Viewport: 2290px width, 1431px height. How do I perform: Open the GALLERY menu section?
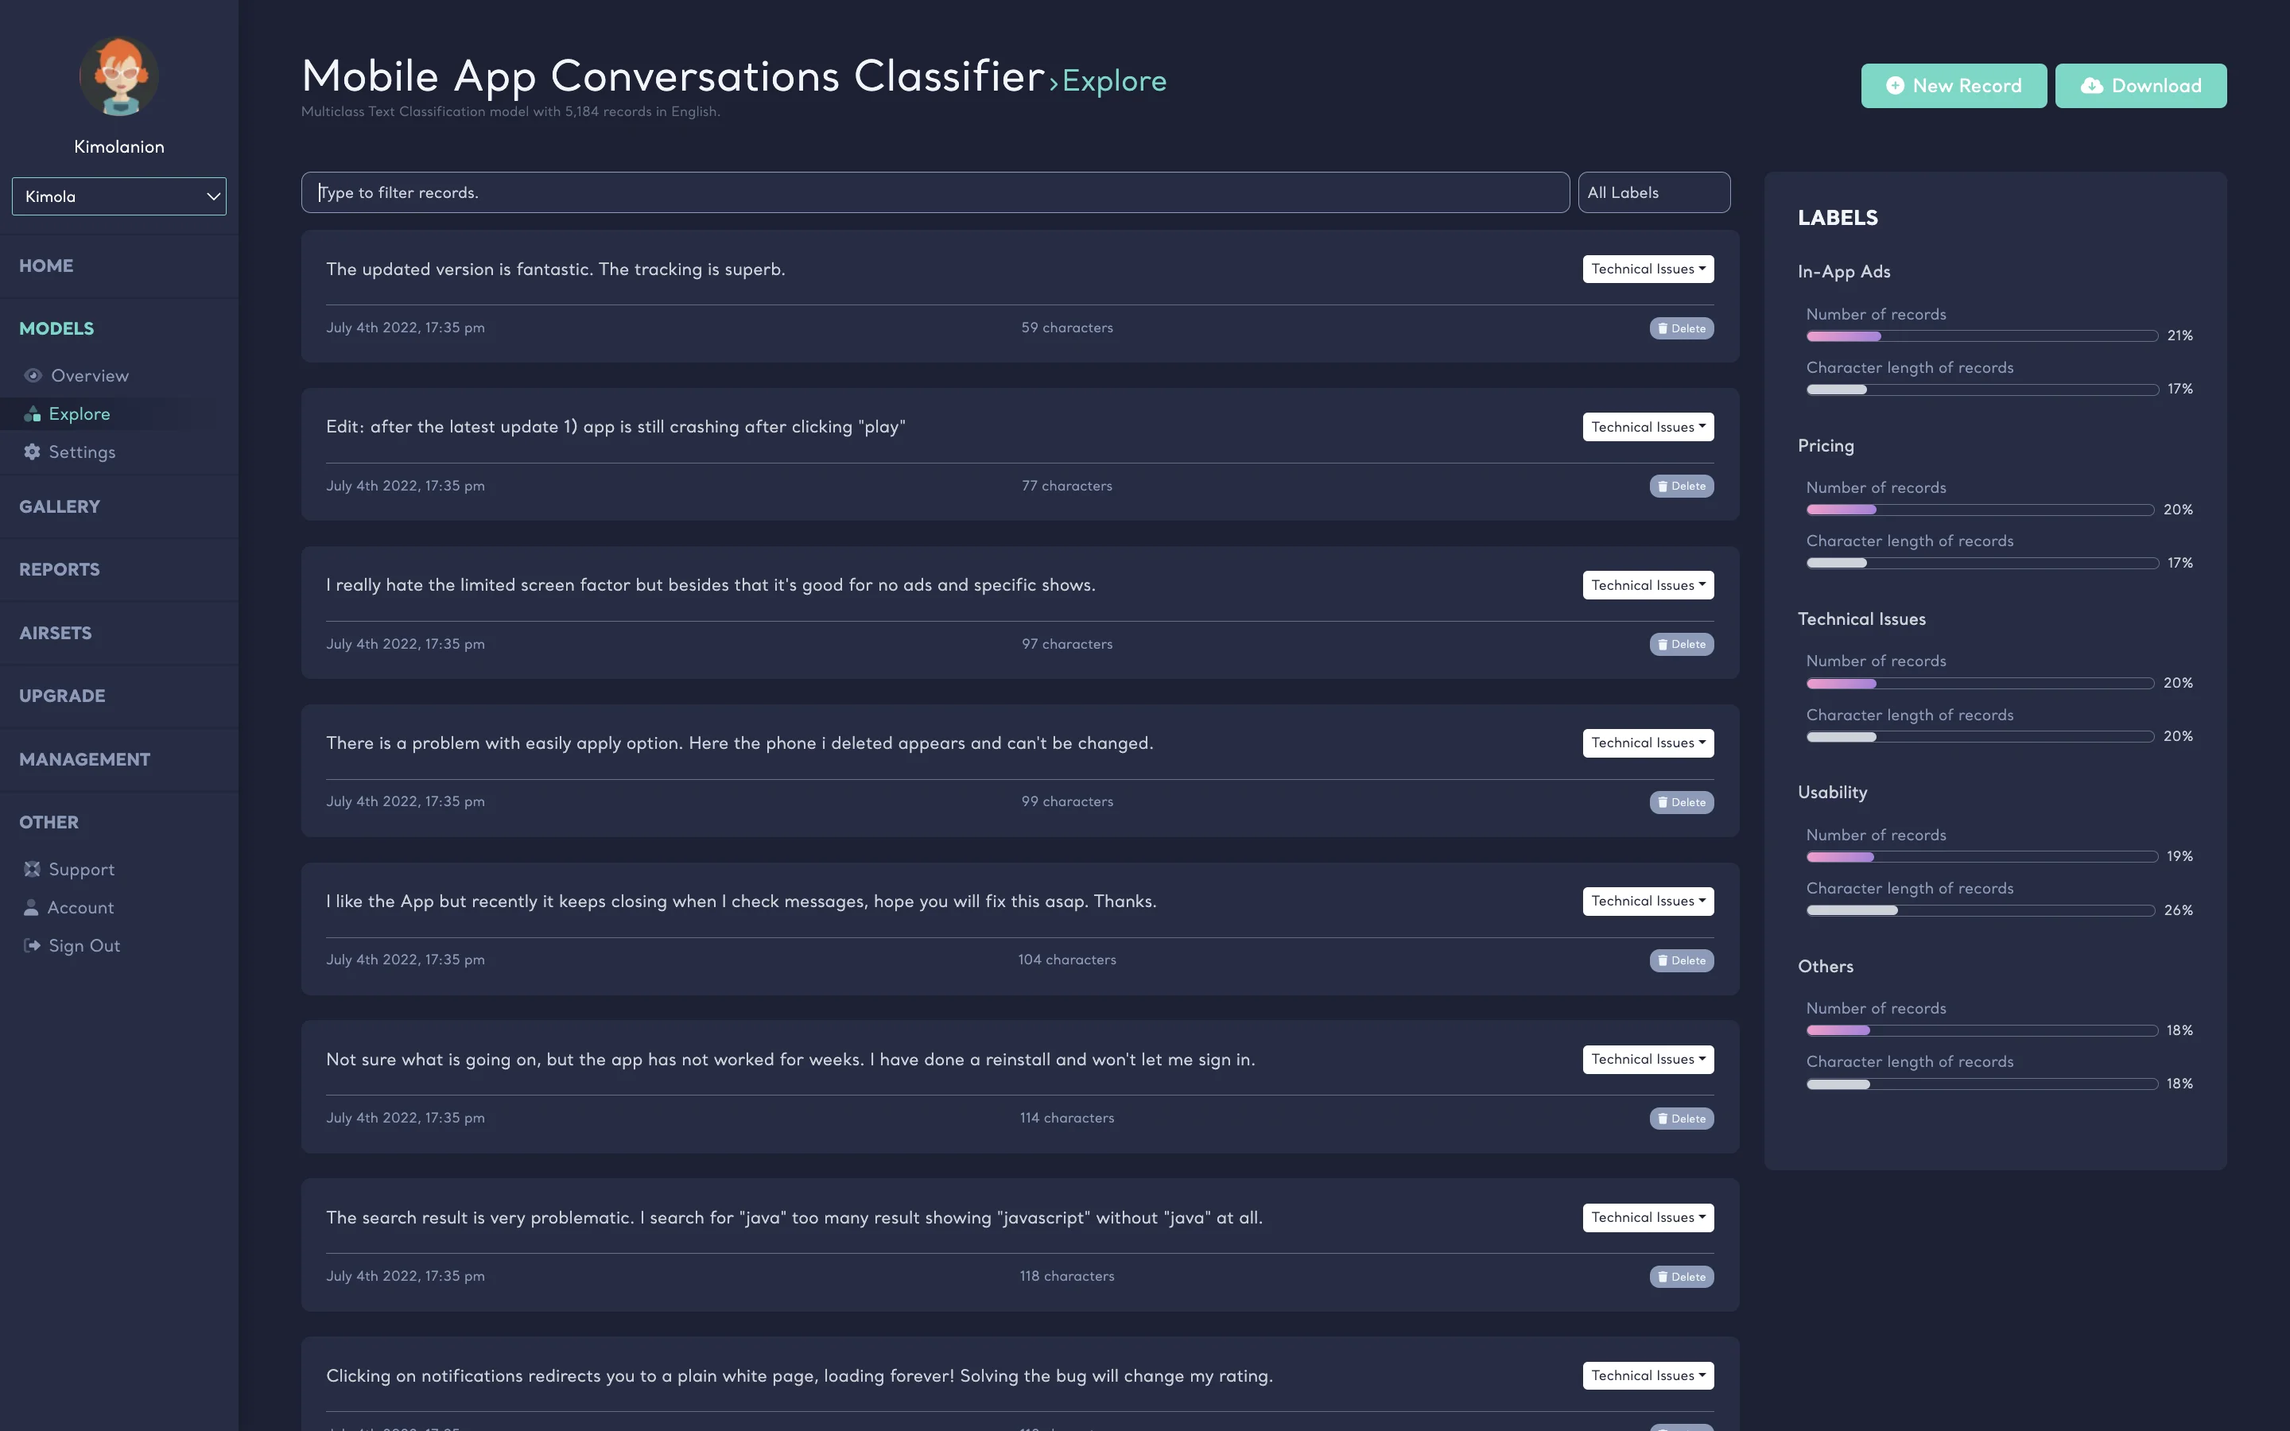[x=60, y=506]
